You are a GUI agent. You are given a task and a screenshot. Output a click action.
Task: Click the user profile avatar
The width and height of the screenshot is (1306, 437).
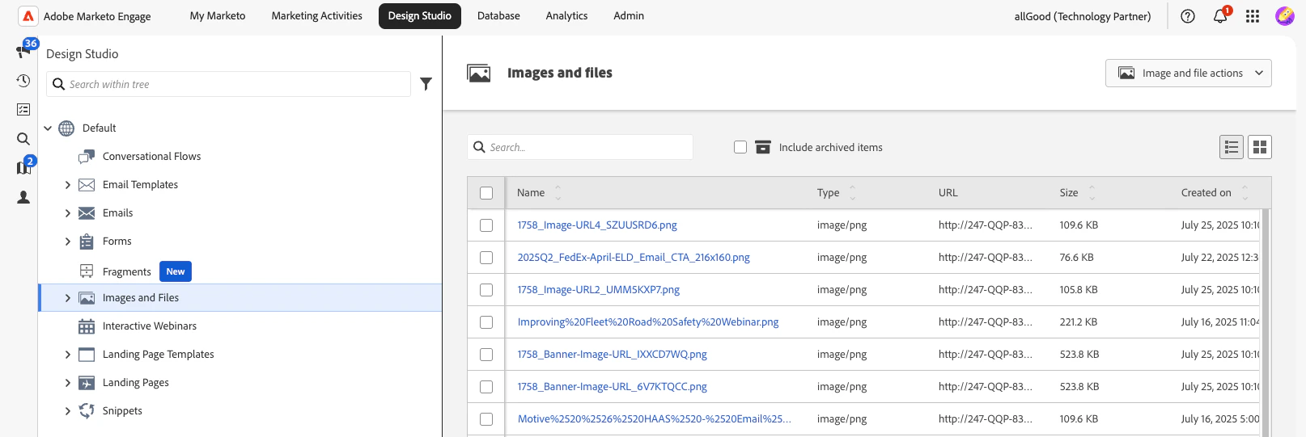tap(1285, 16)
